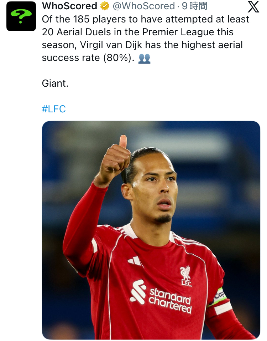Screen dimensions: 267x341
Task: Click the @WhoScored handle
Action: [x=143, y=6]
